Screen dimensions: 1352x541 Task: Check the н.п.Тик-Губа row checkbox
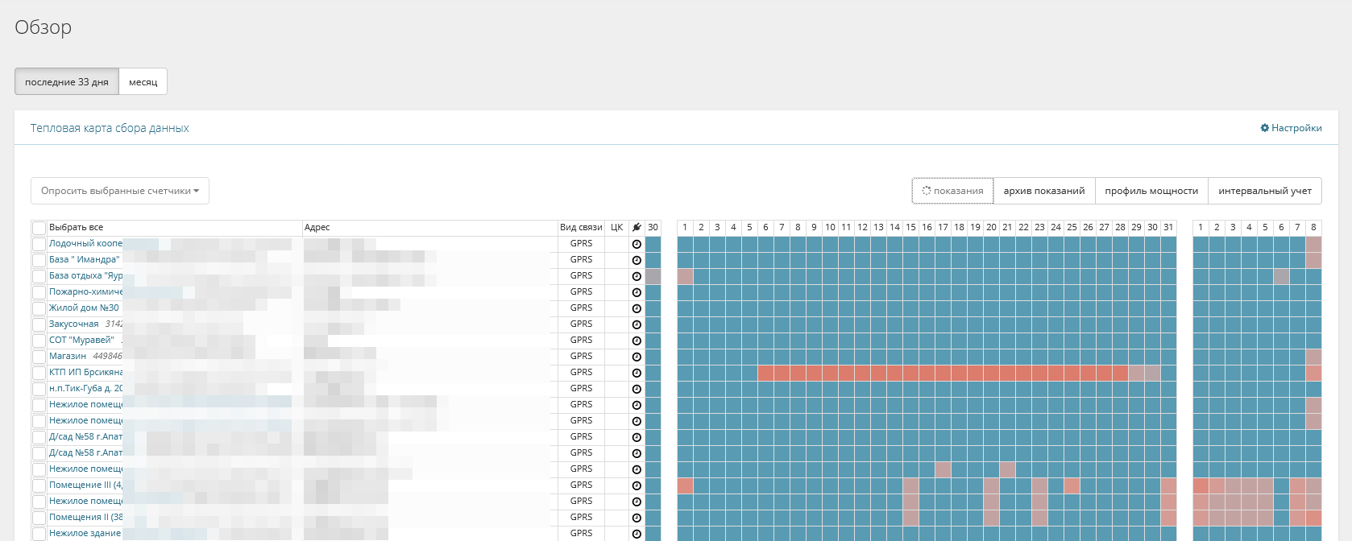39,389
